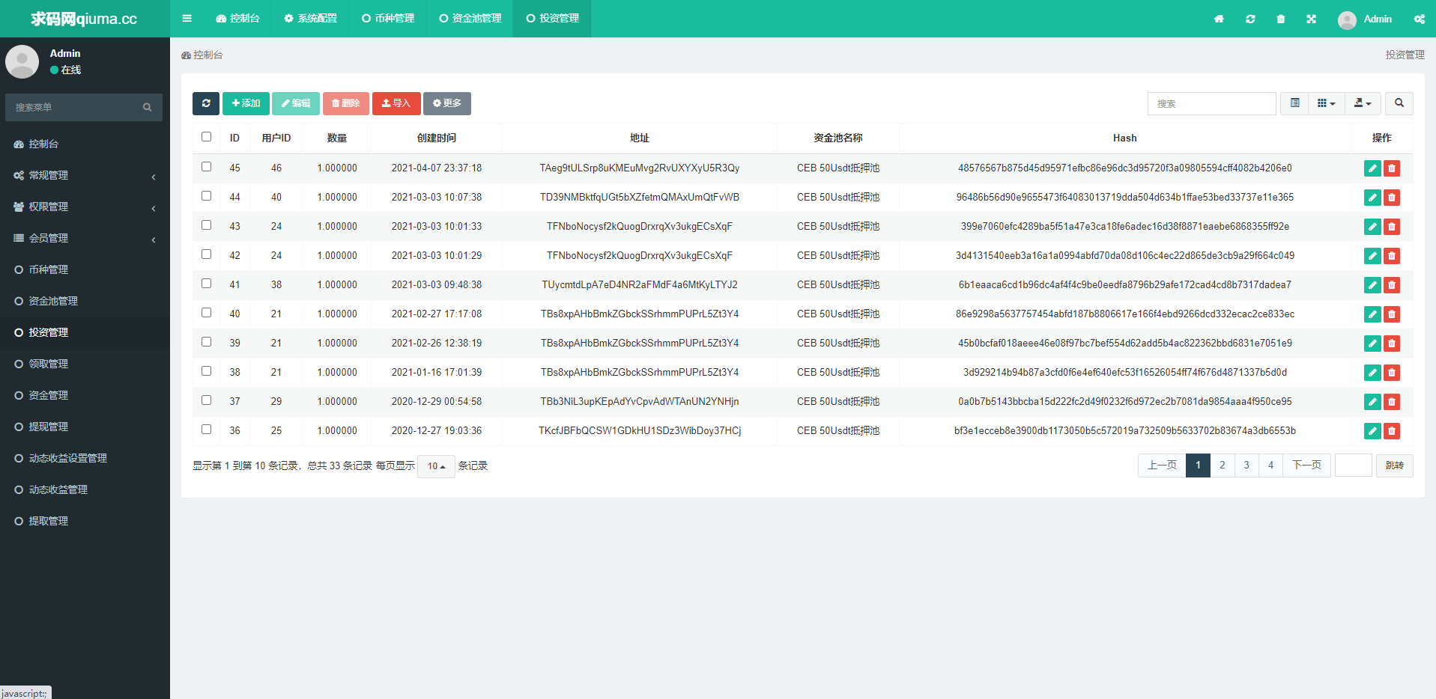This screenshot has height=699, width=1436.
Task: Click the green edit icon for row ID 45
Action: click(1372, 168)
